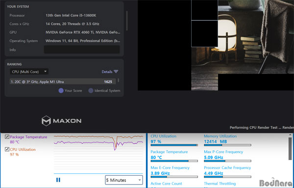Uncheck the Package Temperature checkbox
This screenshot has height=188, width=294.
[7, 137]
